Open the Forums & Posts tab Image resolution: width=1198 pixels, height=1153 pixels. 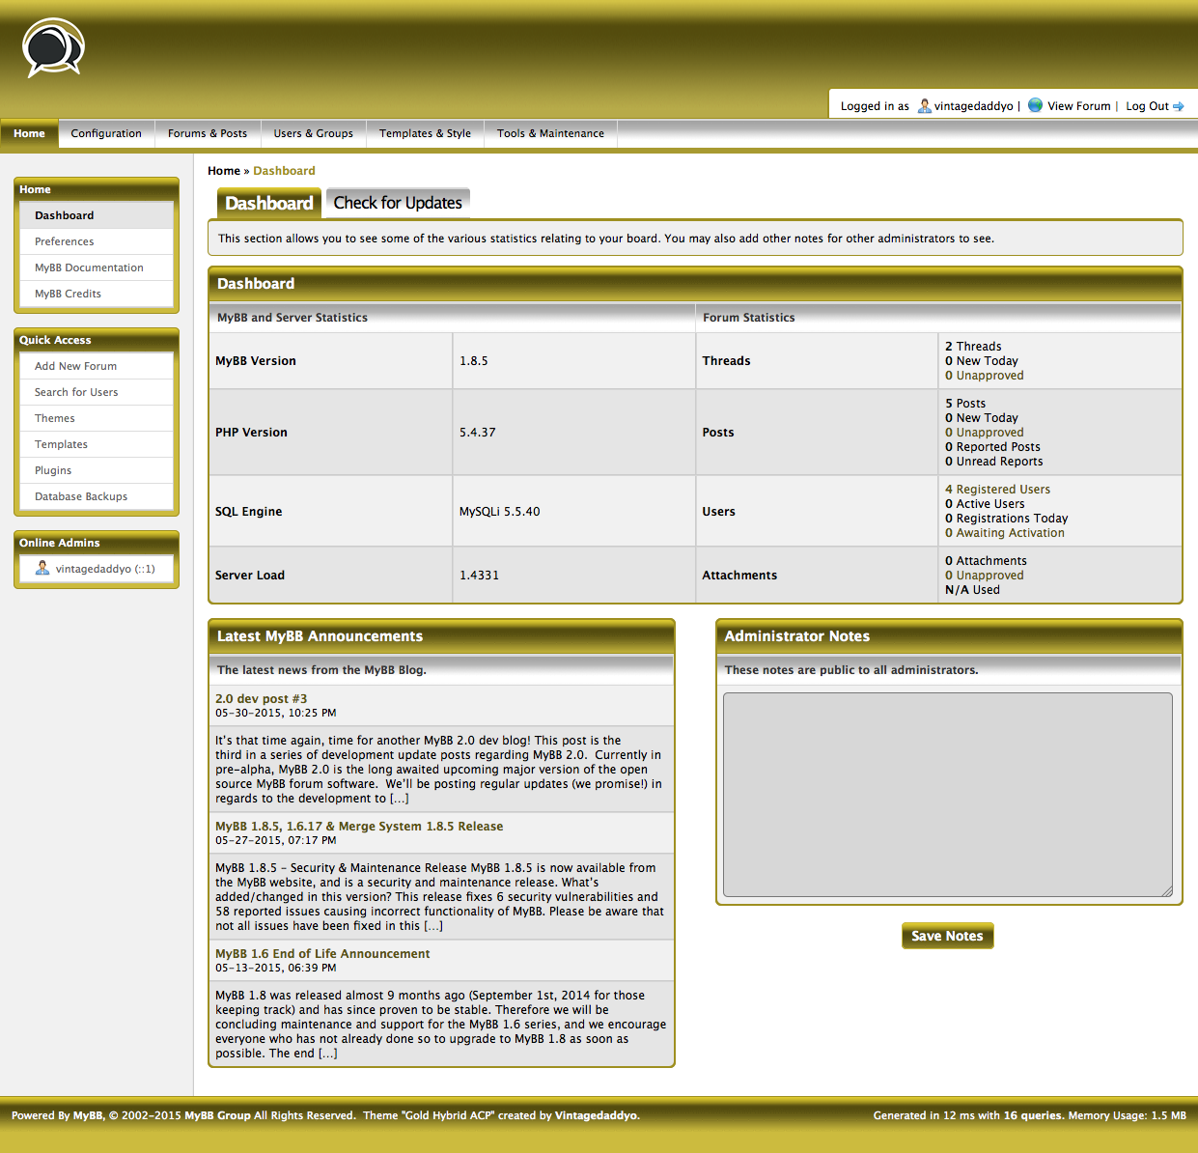point(208,133)
